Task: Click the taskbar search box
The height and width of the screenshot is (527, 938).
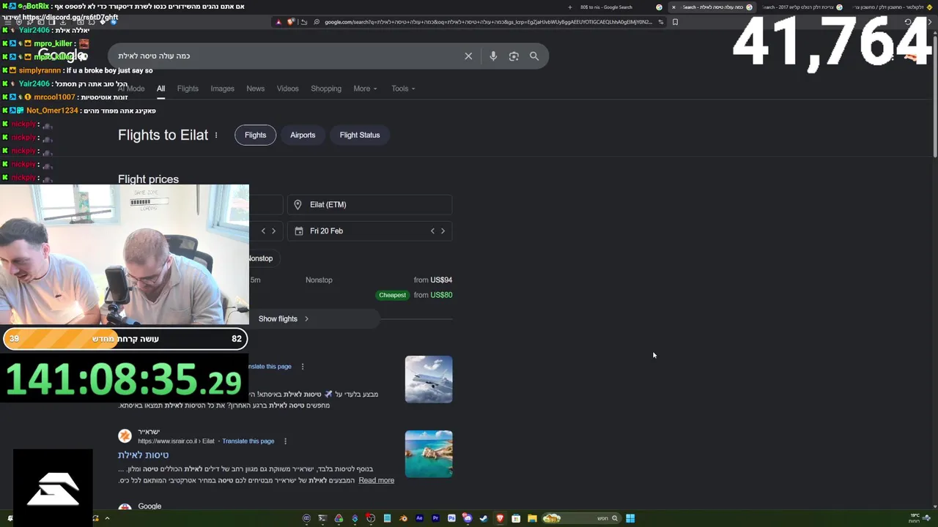Action: pos(581,518)
